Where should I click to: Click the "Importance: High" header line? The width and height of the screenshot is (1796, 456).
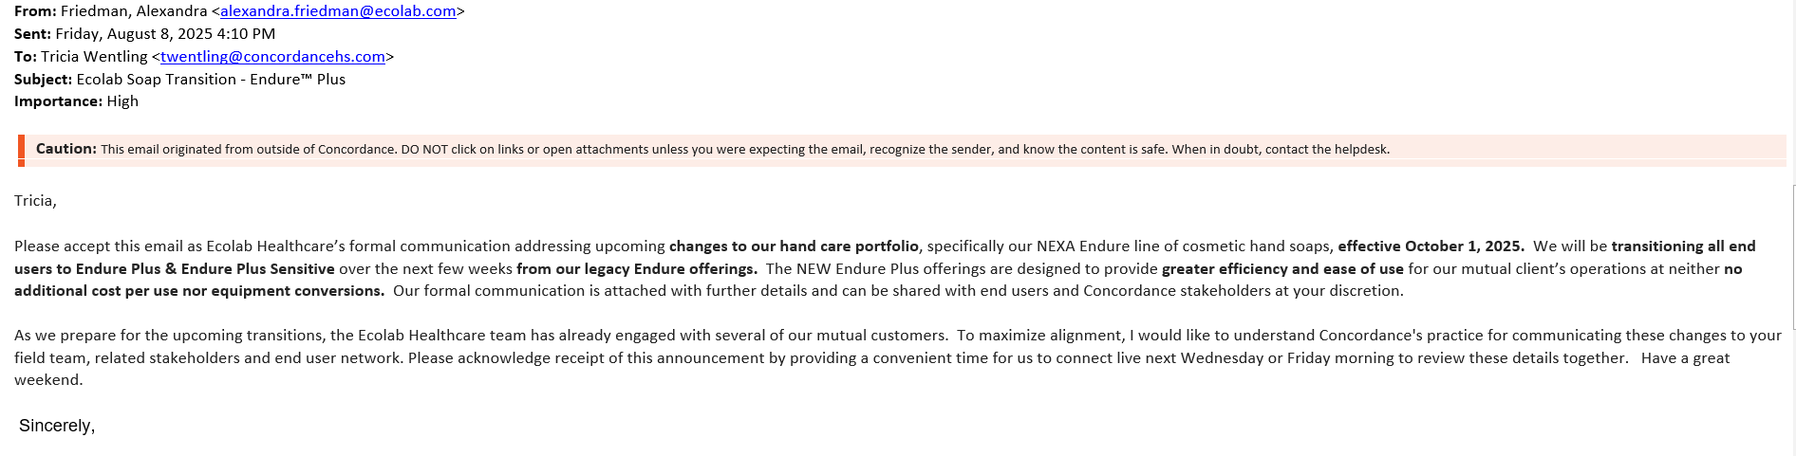coord(76,101)
